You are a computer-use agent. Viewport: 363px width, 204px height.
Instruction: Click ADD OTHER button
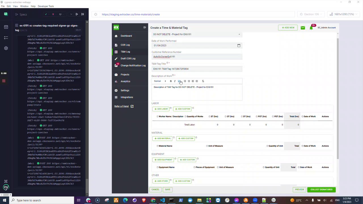pyautogui.click(x=161, y=181)
